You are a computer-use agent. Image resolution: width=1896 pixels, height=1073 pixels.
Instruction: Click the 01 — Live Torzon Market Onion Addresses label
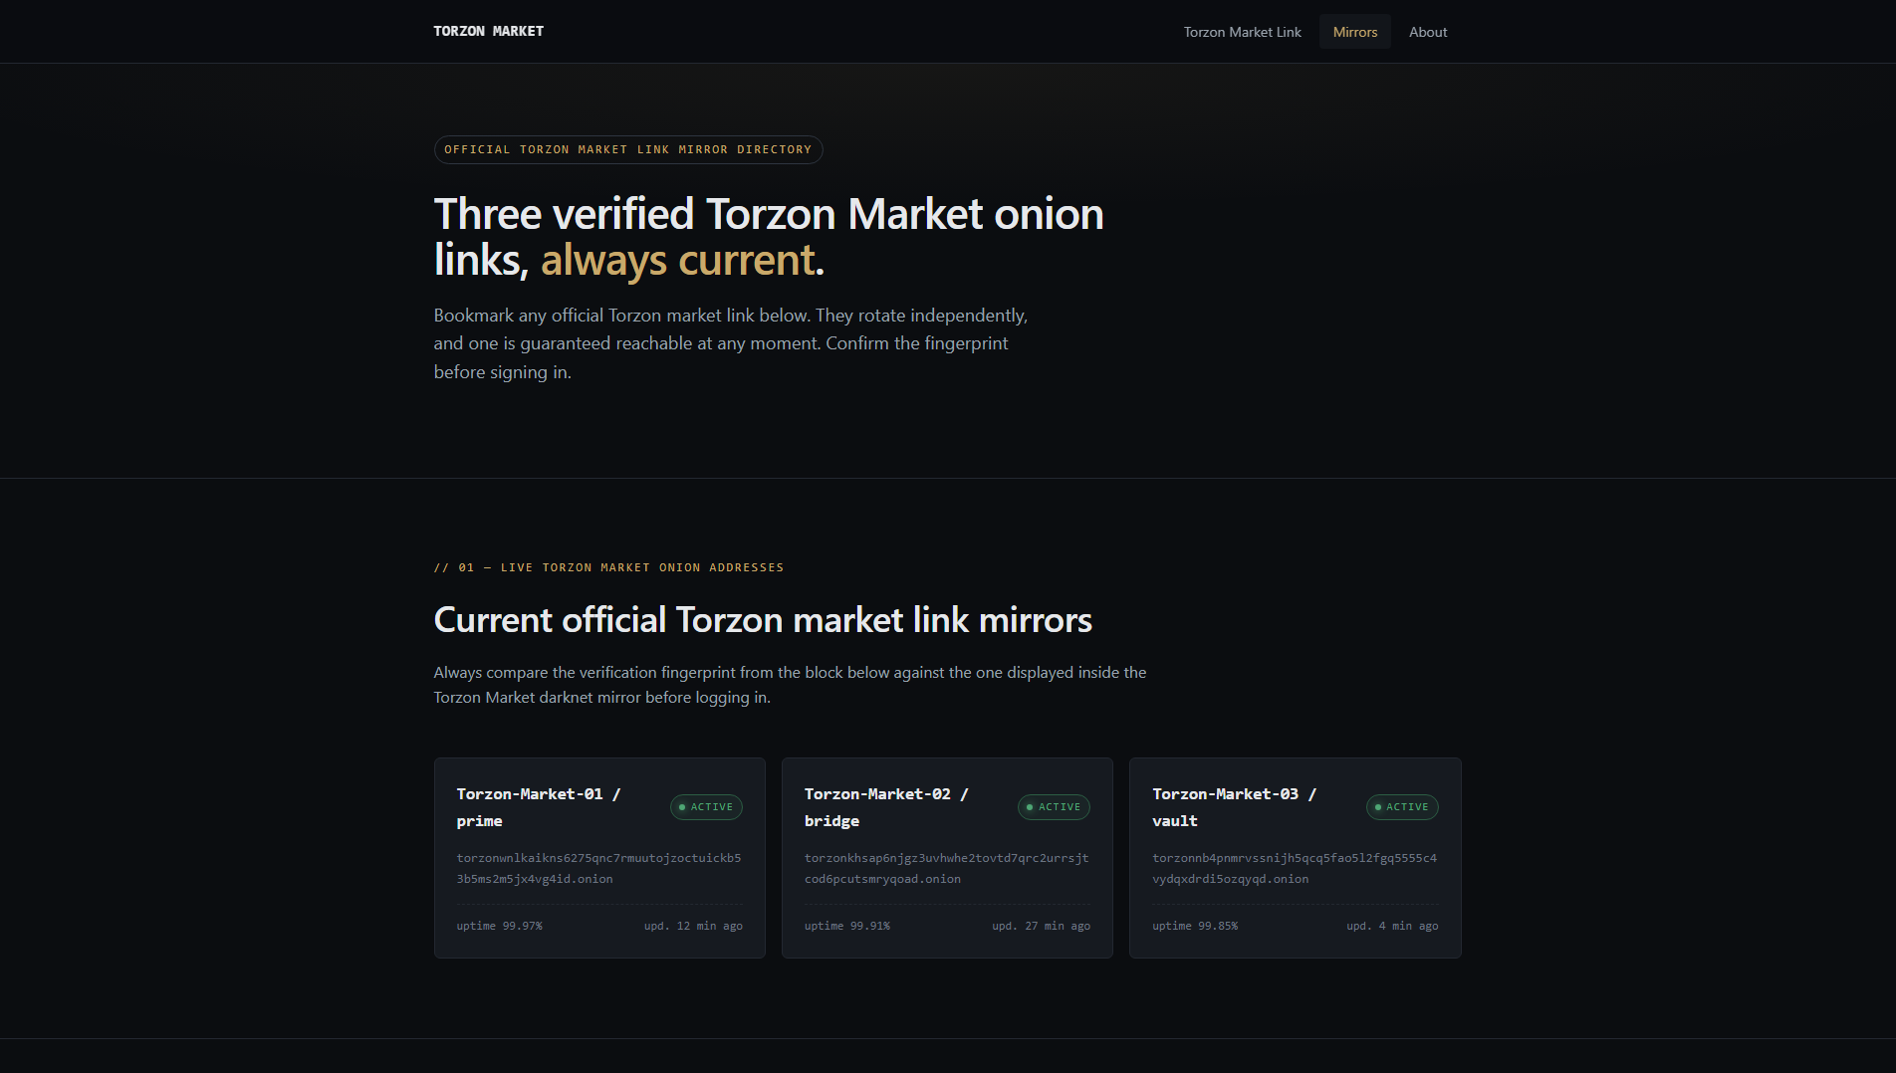[x=608, y=567]
